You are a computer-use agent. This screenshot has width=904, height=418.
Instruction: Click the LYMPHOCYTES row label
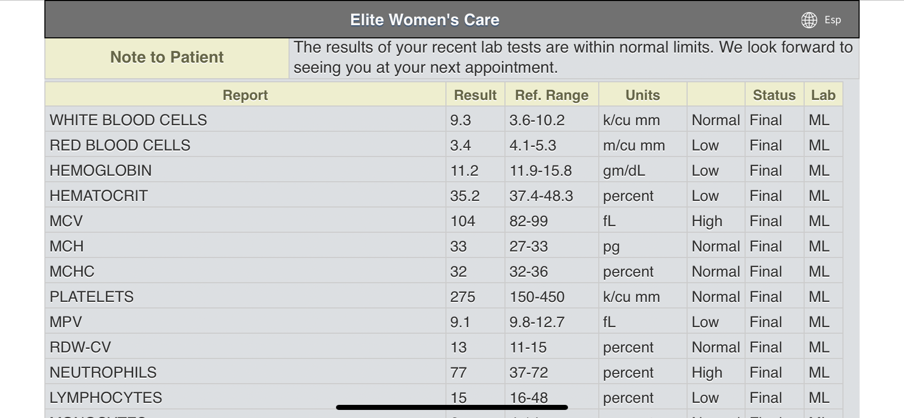[x=105, y=398]
